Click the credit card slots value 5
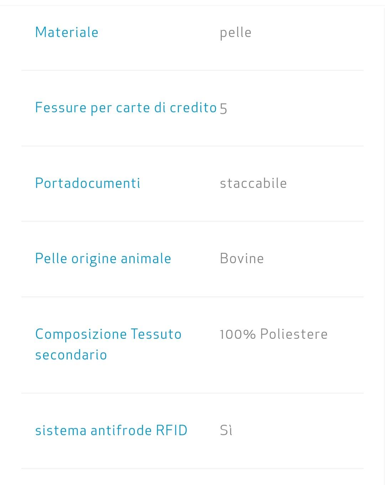385x485 pixels. point(224,108)
